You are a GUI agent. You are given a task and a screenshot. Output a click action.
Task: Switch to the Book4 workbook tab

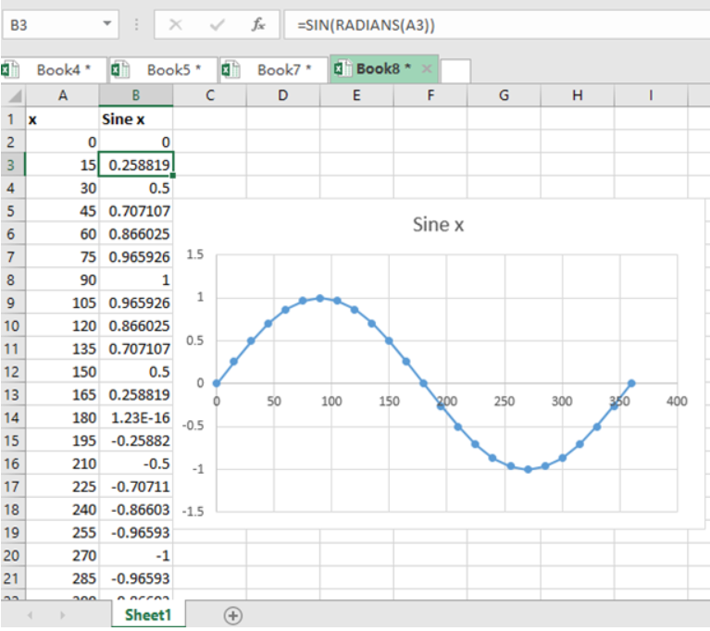(61, 69)
